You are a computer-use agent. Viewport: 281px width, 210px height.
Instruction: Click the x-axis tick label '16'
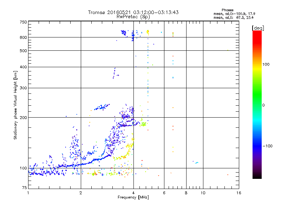pos(239,193)
